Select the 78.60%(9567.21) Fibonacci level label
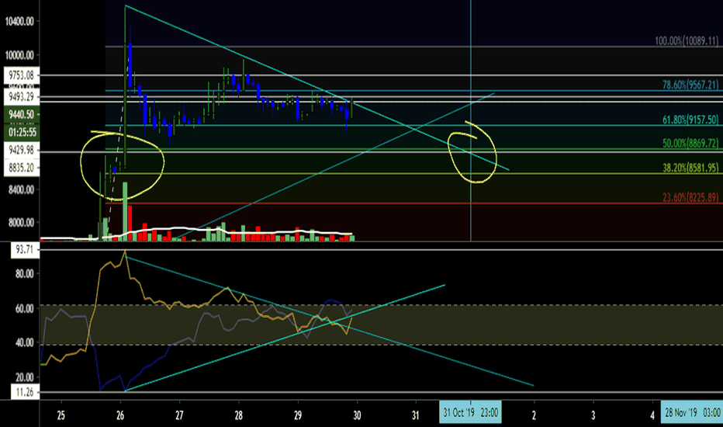Screen dimensions: 723x427 click(690, 85)
